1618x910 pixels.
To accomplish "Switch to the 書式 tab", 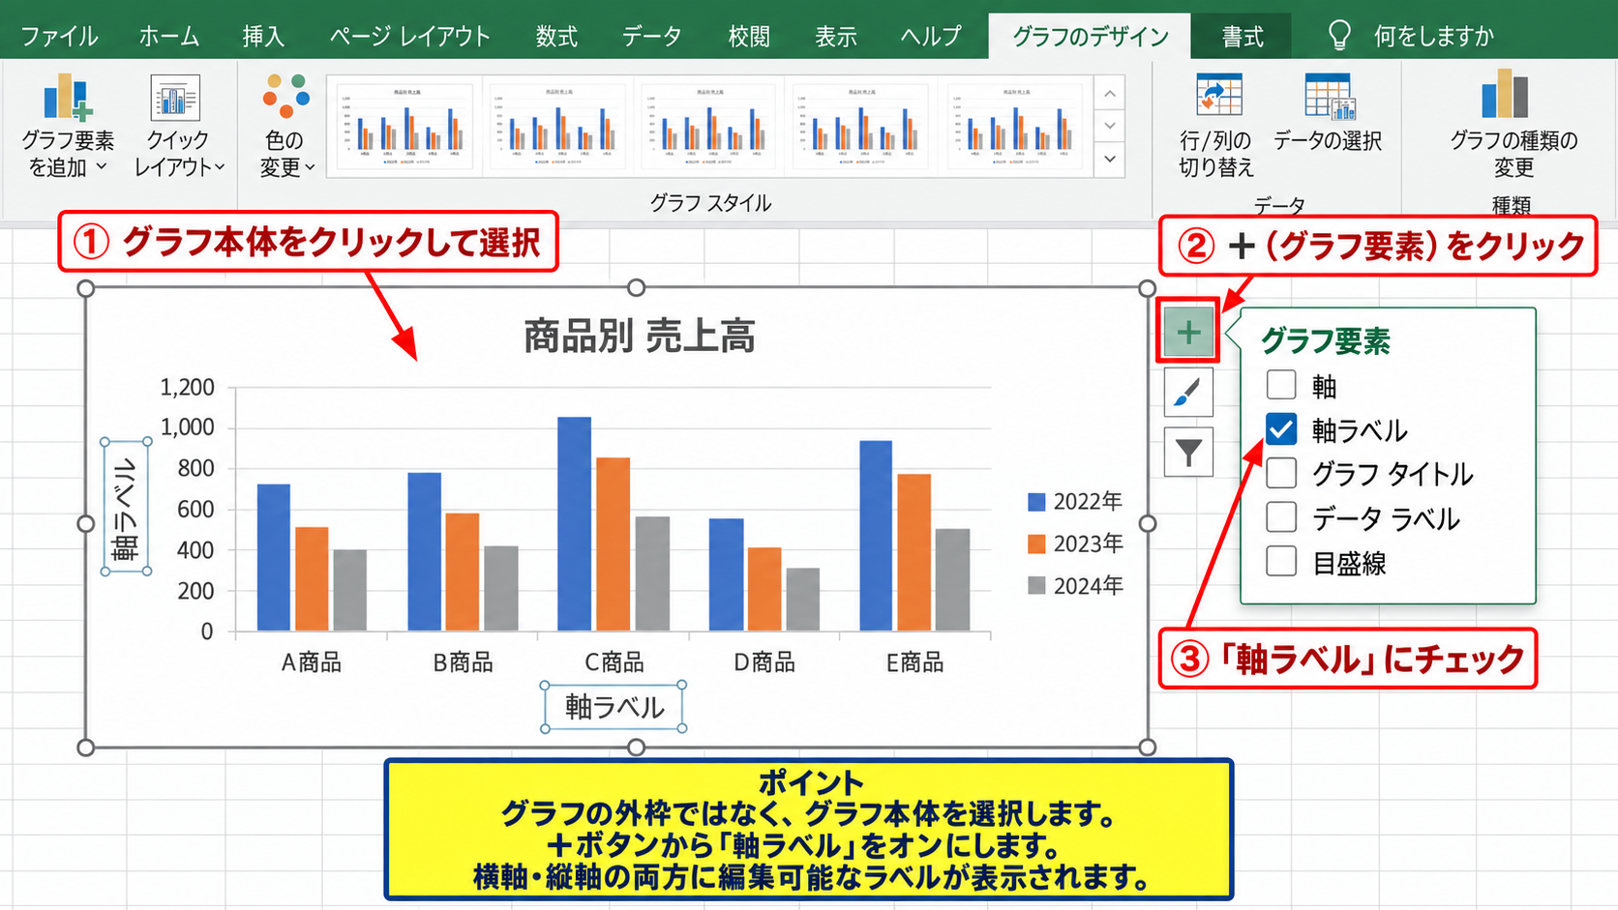I will (1243, 37).
